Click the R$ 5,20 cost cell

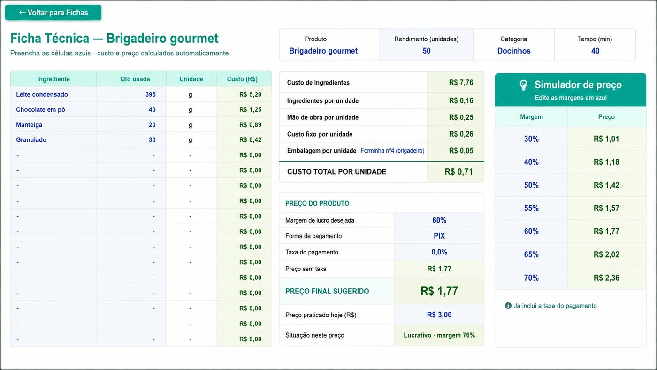click(x=244, y=94)
